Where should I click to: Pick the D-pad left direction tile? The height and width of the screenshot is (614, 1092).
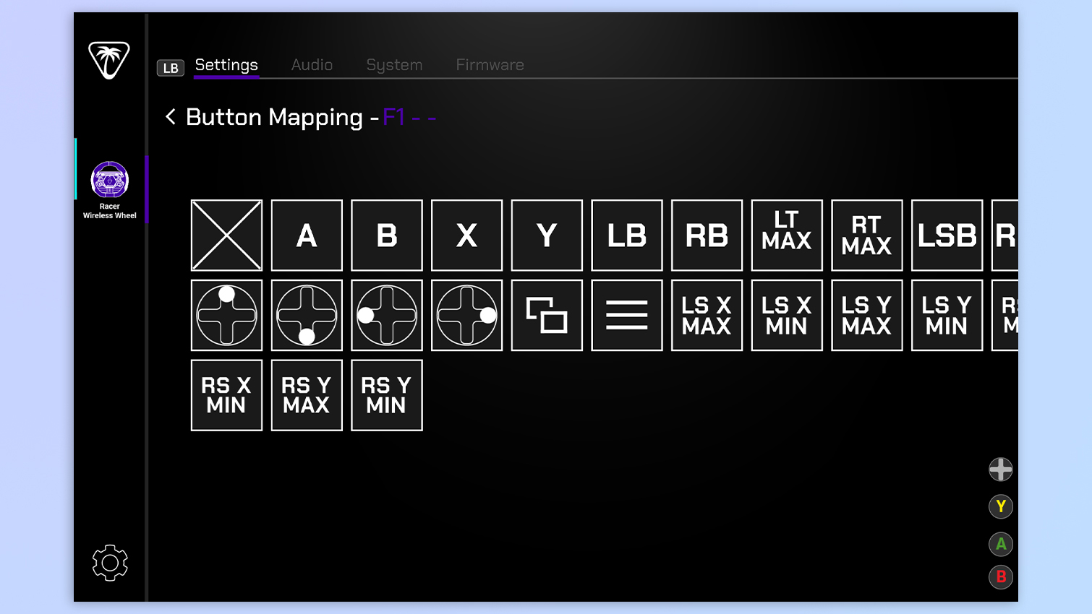coord(387,315)
